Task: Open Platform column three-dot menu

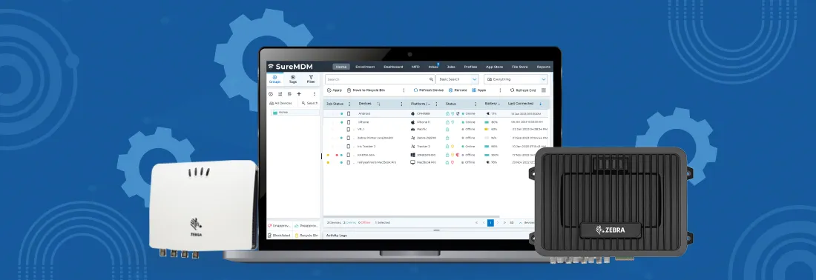Action: click(x=436, y=104)
